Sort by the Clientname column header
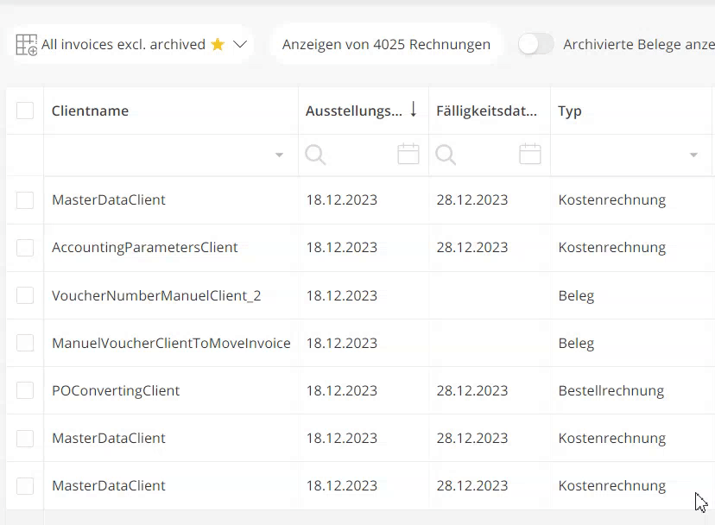Image resolution: width=715 pixels, height=525 pixels. (91, 111)
